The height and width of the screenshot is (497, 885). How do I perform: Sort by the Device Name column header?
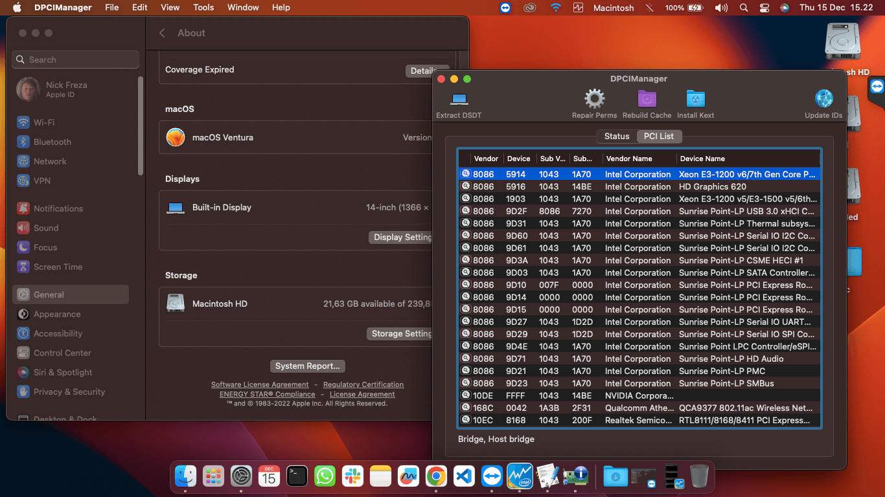[748, 159]
